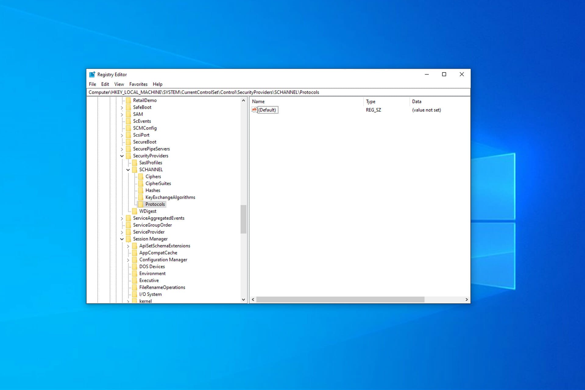Click the WDigest folder icon
Viewport: 585px width, 390px height.
[135, 211]
